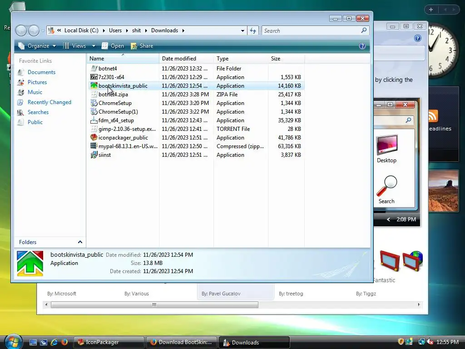The image size is (465, 349).
Task: Open the Views dropdown arrow
Action: pyautogui.click(x=94, y=46)
